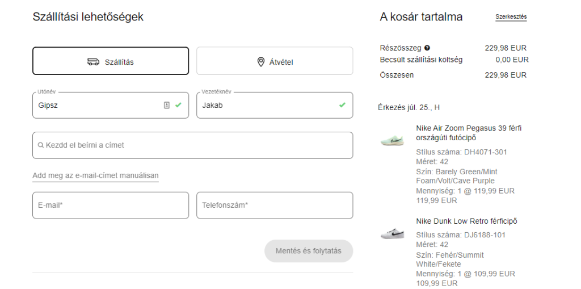Click the Mennyiség: 1 @ 109,99 EUR line
581x289 pixels.
(x=465, y=274)
